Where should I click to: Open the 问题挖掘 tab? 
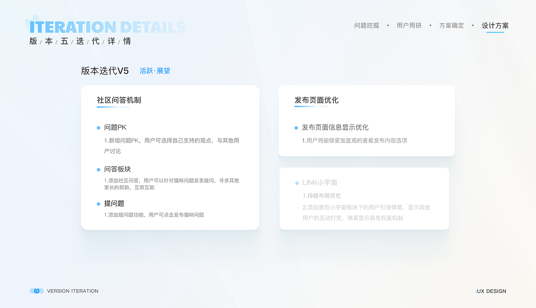pyautogui.click(x=366, y=25)
